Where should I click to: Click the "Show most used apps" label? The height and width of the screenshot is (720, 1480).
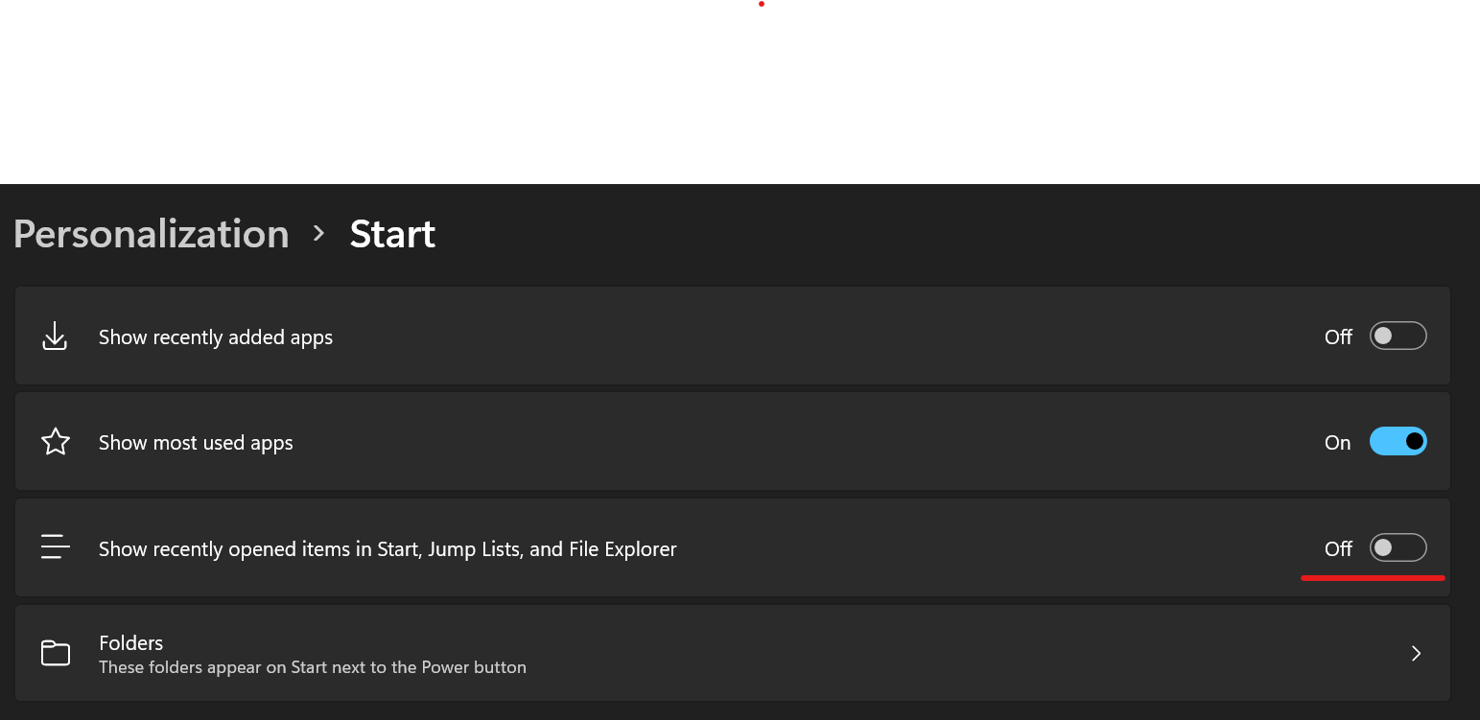pos(196,443)
